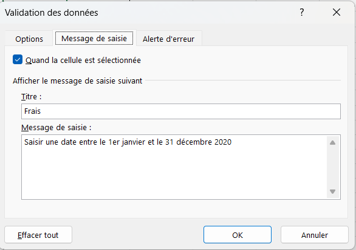Image resolution: width=356 pixels, height=250 pixels.
Task: Click the message box vertical scrollbar track
Action: point(333,167)
